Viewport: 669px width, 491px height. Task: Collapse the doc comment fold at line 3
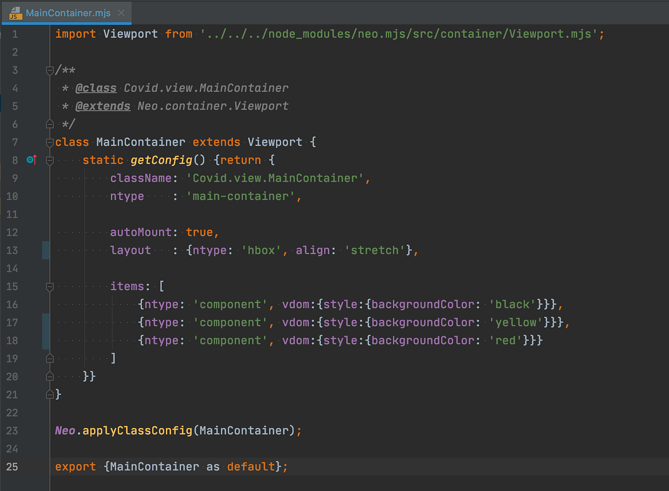click(49, 70)
